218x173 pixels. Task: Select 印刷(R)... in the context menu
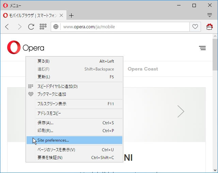pos(74,131)
